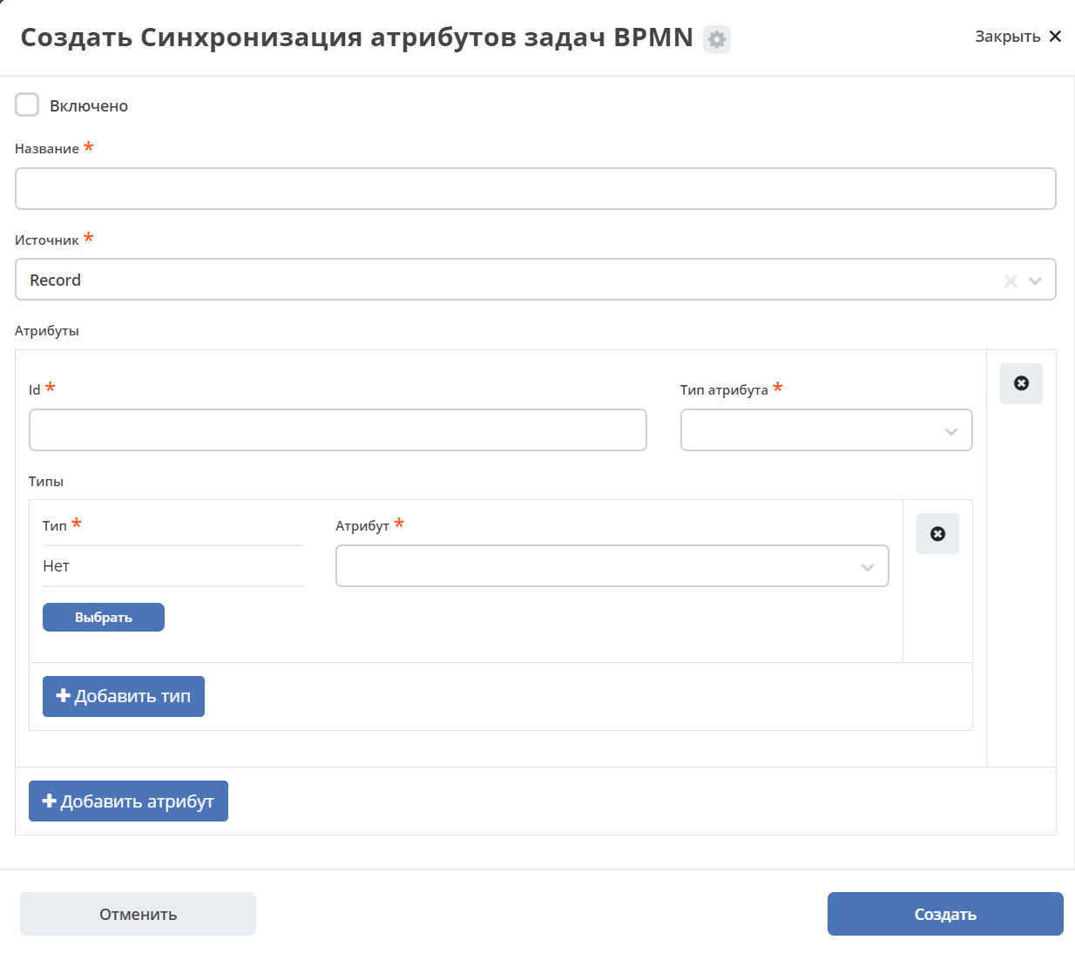Click the Нет value under Тип

pyautogui.click(x=56, y=566)
